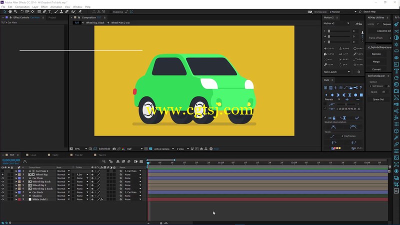Select the Puppet Pin tool
The image size is (400, 225).
(x=80, y=11)
